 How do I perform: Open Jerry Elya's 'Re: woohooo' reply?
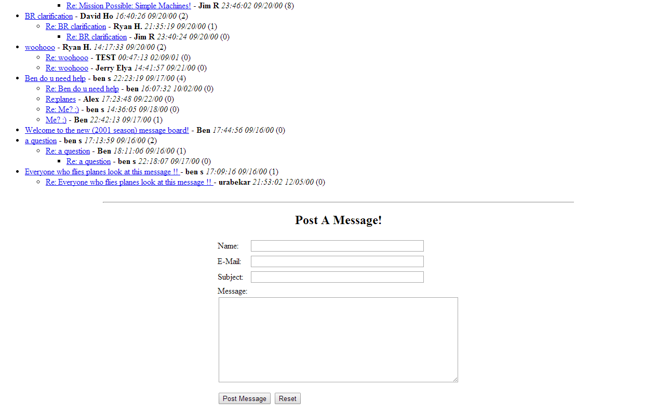click(67, 68)
